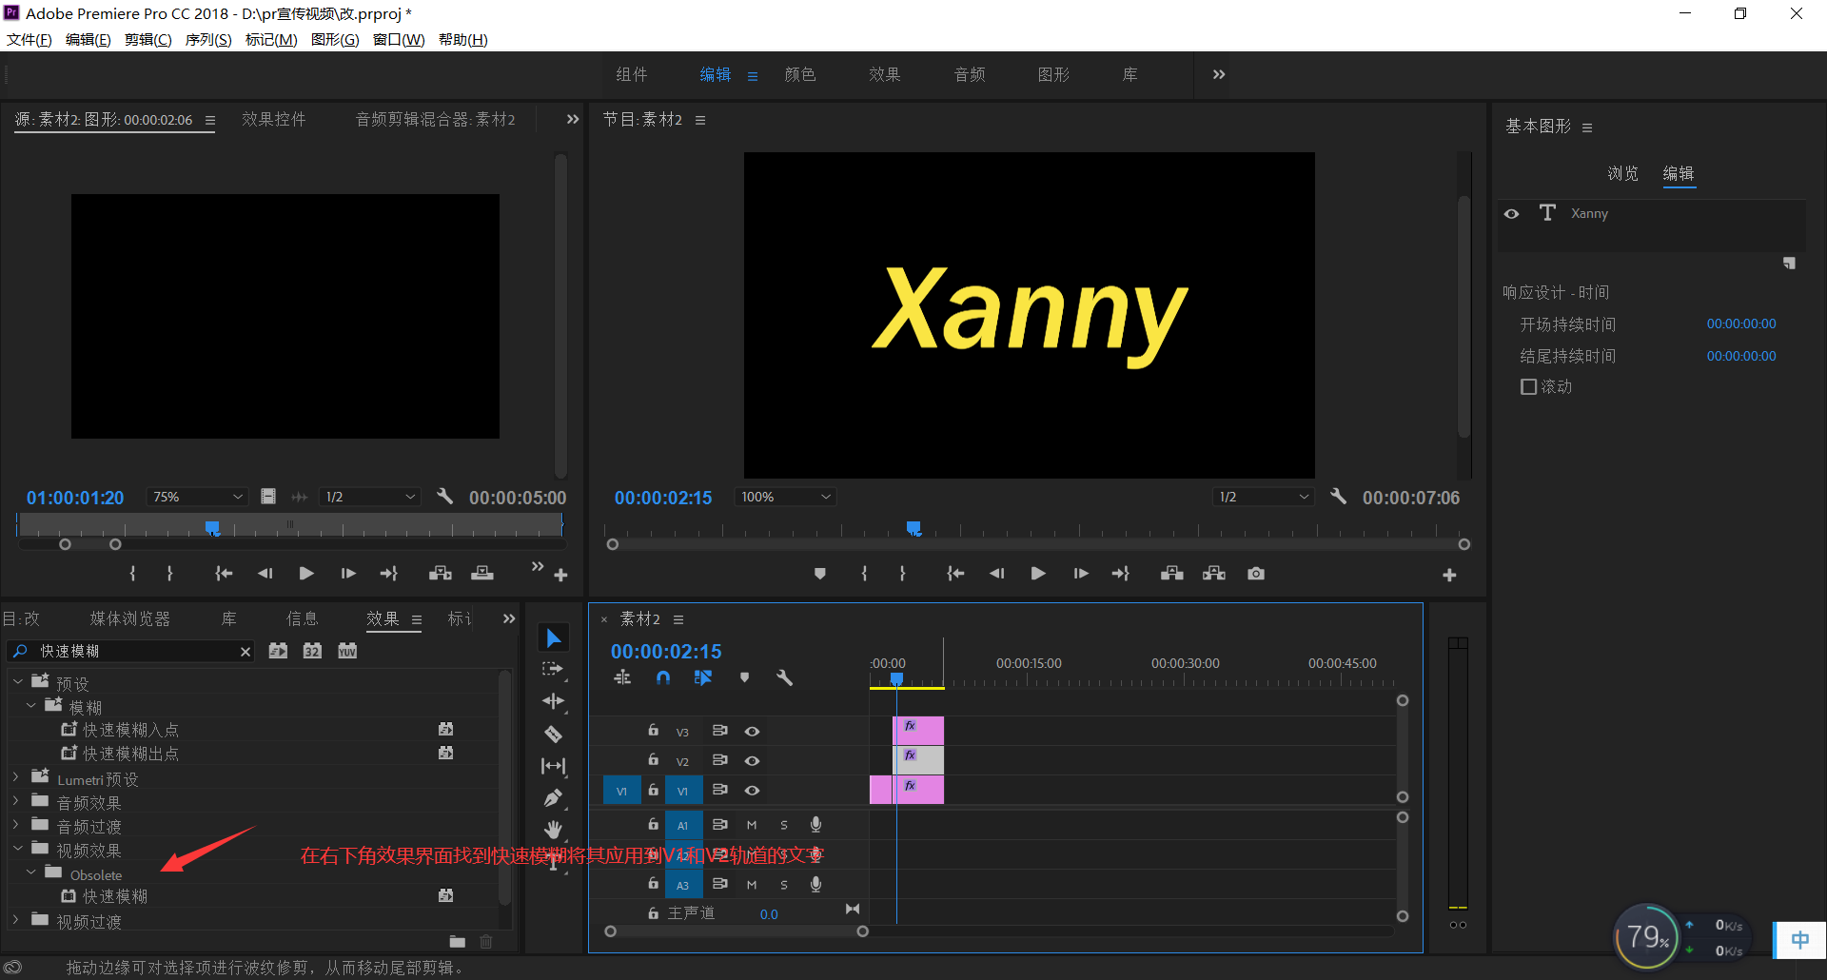Select the Pen tool
Screen dimensions: 1827x980
point(553,798)
